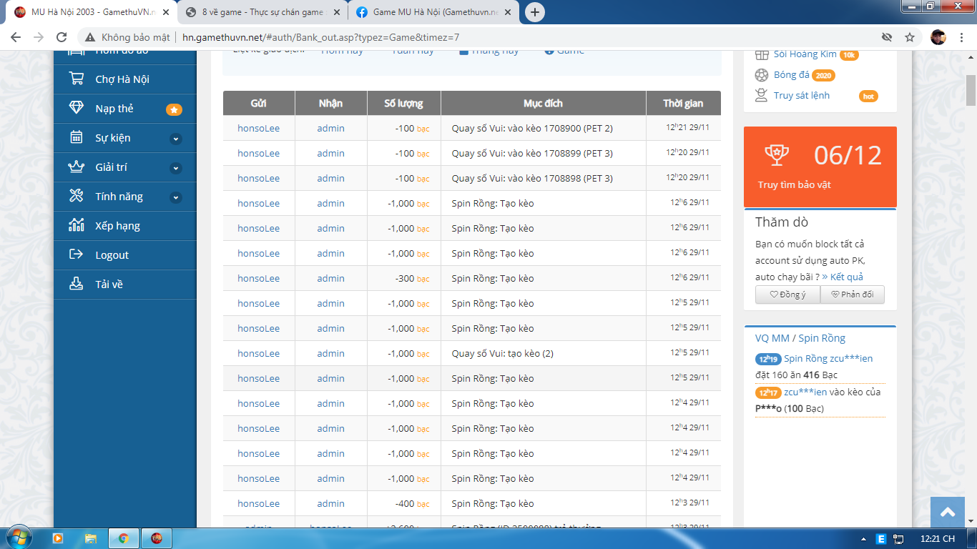
Task: Expand the Tính năng submenu arrow
Action: click(176, 197)
